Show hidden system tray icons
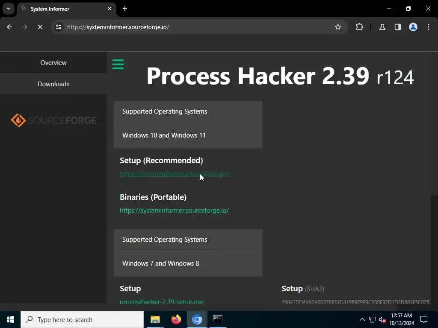 pos(362,319)
